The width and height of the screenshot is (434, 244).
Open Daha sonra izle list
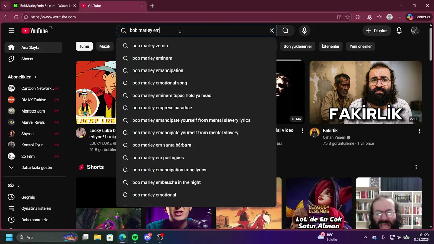[33, 220]
